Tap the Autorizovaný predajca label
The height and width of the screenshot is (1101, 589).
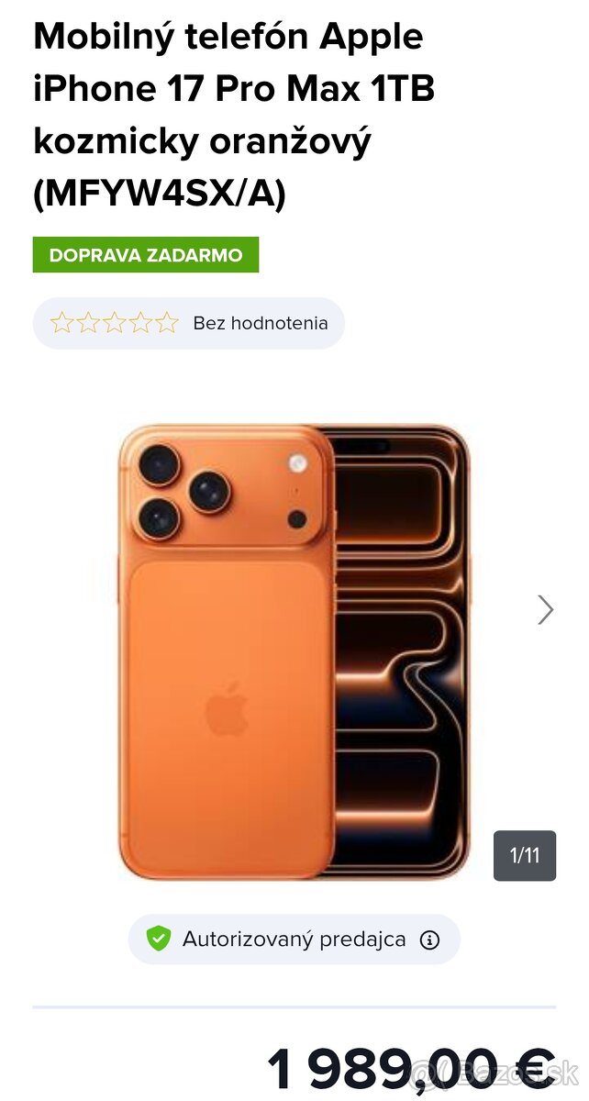[294, 939]
